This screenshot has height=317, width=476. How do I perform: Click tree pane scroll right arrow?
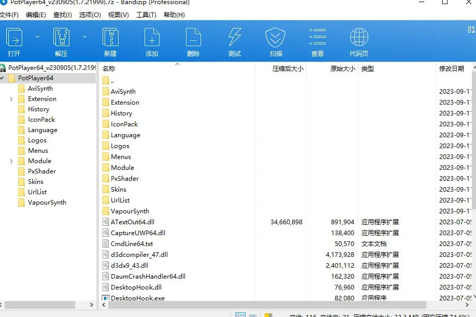pos(91,305)
